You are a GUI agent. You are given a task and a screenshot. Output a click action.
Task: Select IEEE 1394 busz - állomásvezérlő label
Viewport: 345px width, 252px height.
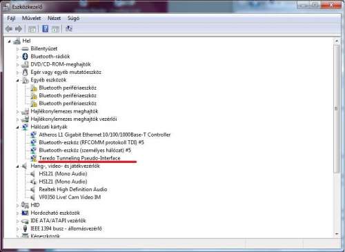click(66, 229)
